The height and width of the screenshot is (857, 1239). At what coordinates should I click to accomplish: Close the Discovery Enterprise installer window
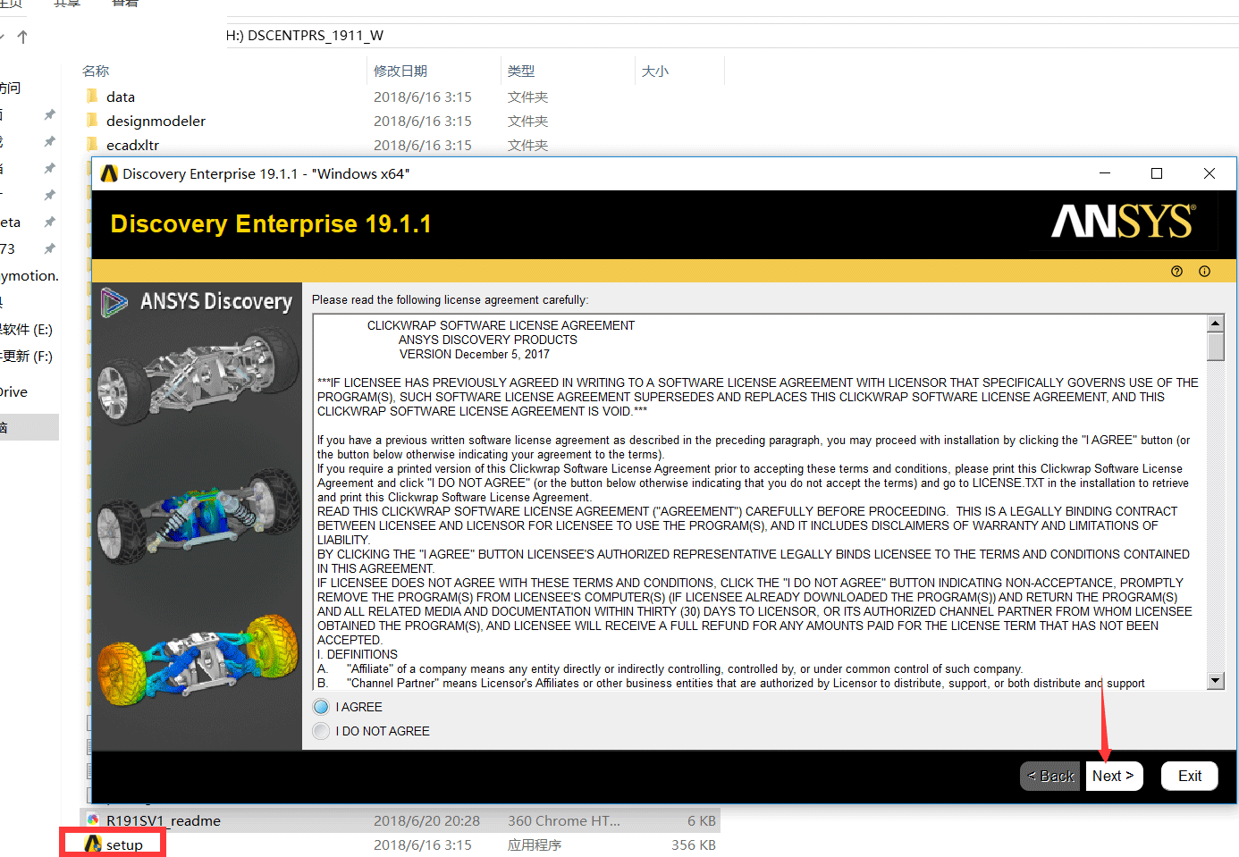pyautogui.click(x=1209, y=173)
